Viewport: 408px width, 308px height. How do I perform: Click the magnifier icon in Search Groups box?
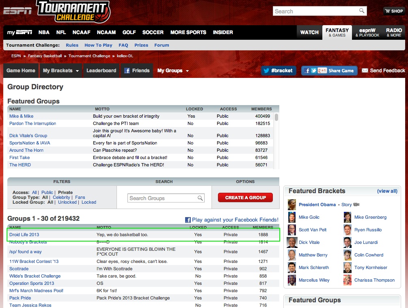tap(200, 198)
